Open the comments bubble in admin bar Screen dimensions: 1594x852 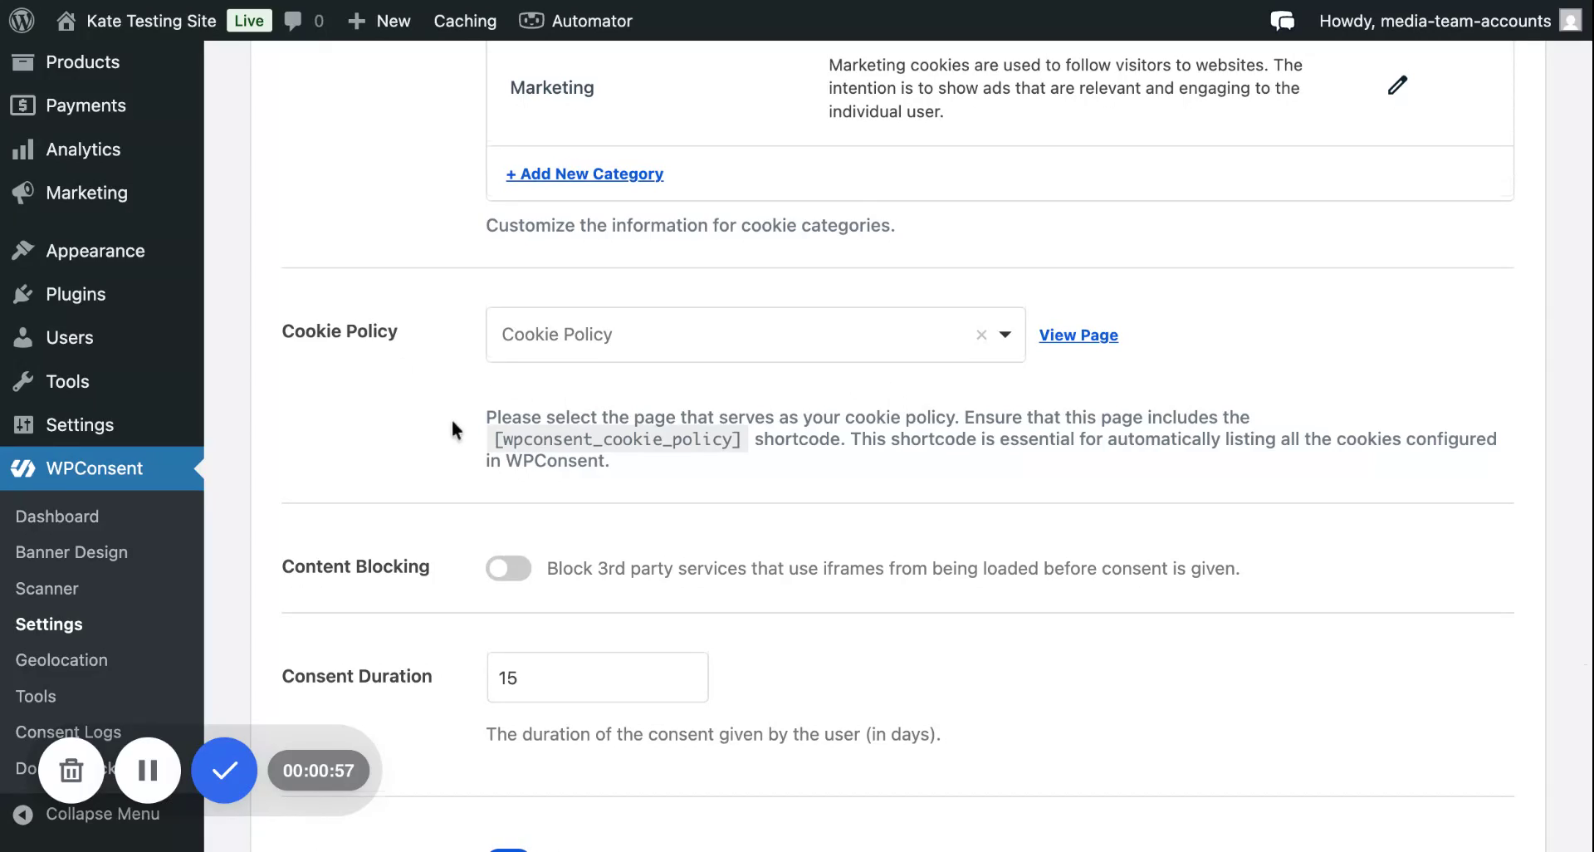point(293,21)
